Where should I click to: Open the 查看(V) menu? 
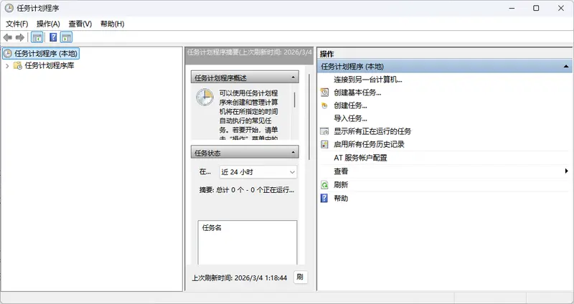(x=80, y=24)
